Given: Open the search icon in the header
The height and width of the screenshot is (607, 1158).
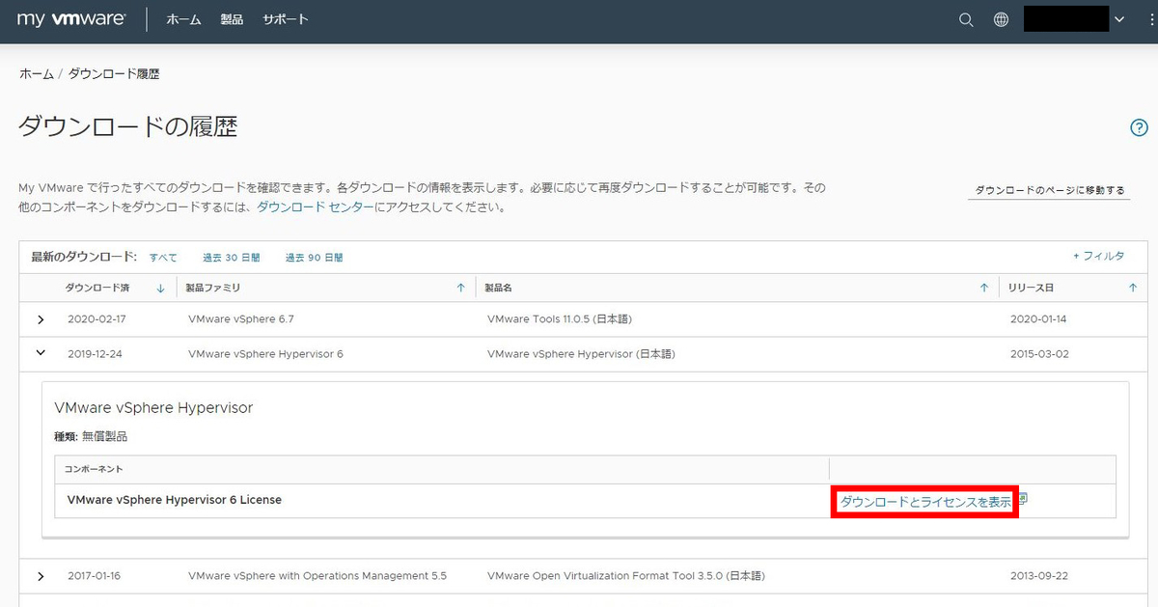Looking at the screenshot, I should pos(965,19).
